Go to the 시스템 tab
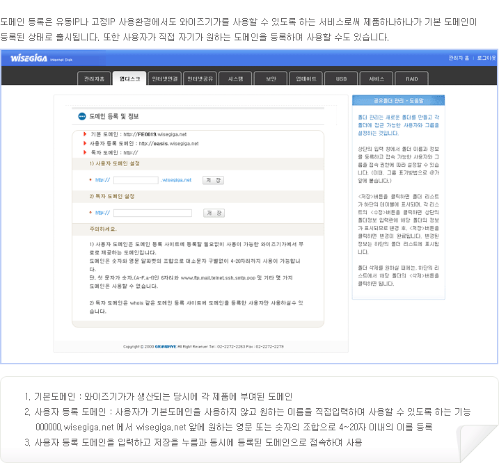499x463 pixels. pos(235,79)
